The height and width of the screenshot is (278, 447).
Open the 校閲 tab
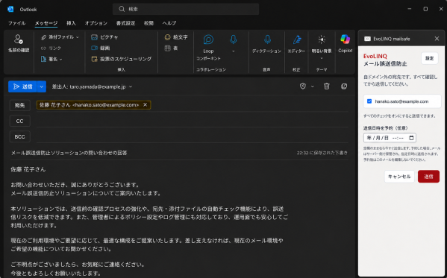coord(149,23)
